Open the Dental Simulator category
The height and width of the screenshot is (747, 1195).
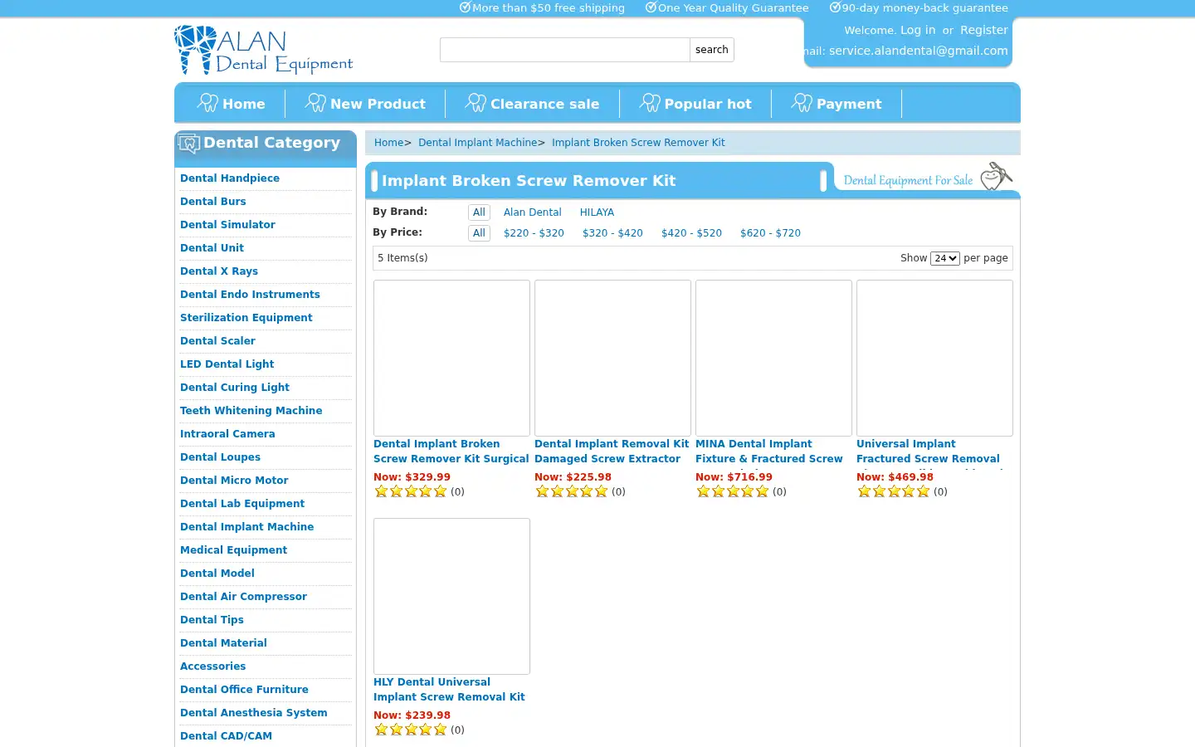(227, 225)
